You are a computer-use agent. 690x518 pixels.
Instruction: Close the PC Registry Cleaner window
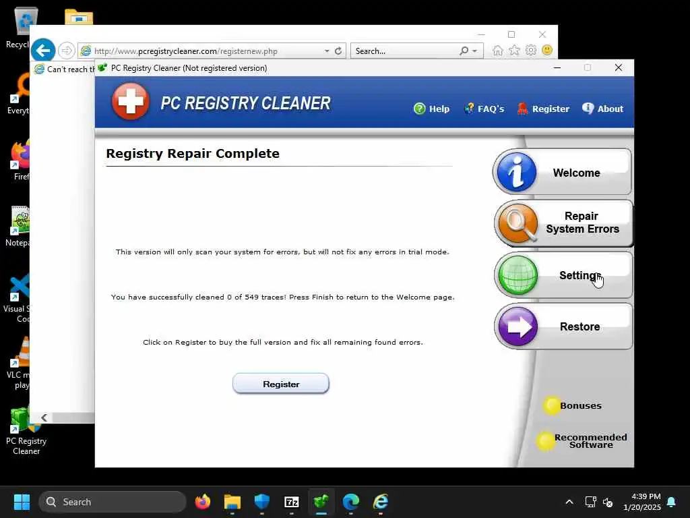click(619, 67)
